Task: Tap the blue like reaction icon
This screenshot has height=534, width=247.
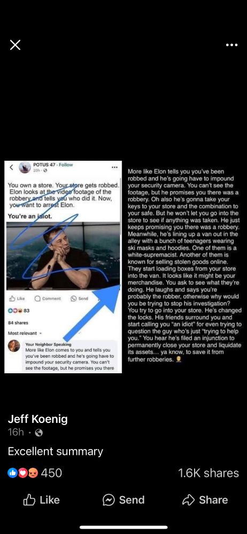Action: click(12, 473)
